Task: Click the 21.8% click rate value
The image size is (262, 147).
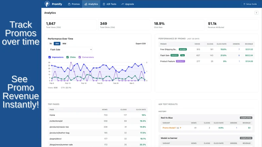Action: 223,55
